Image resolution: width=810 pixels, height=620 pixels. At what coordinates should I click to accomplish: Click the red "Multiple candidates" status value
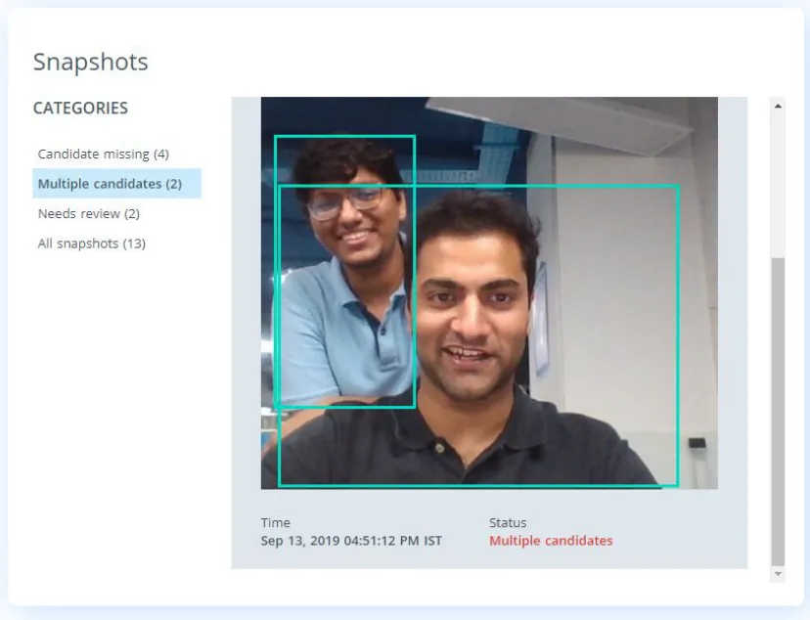pyautogui.click(x=551, y=541)
